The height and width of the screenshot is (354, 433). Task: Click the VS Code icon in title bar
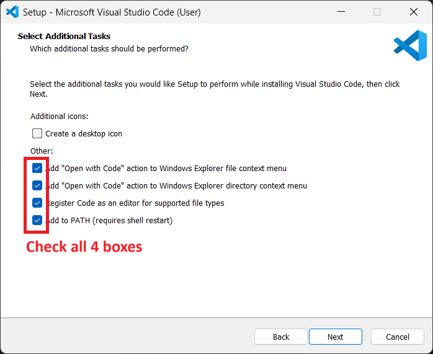(x=12, y=12)
